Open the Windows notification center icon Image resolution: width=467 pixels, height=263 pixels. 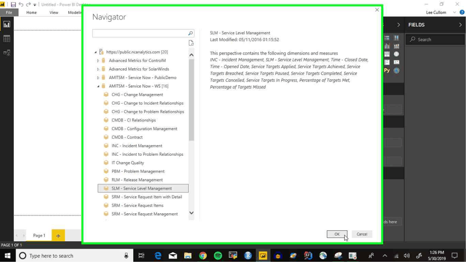pyautogui.click(x=454, y=256)
